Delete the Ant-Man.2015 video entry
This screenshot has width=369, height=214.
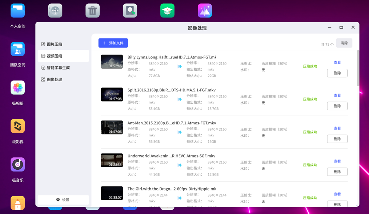(x=337, y=139)
